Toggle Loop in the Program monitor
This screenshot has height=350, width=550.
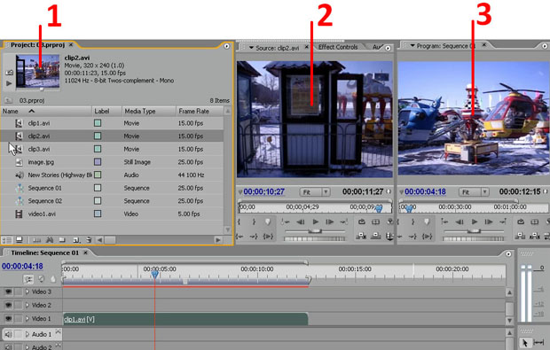521,222
